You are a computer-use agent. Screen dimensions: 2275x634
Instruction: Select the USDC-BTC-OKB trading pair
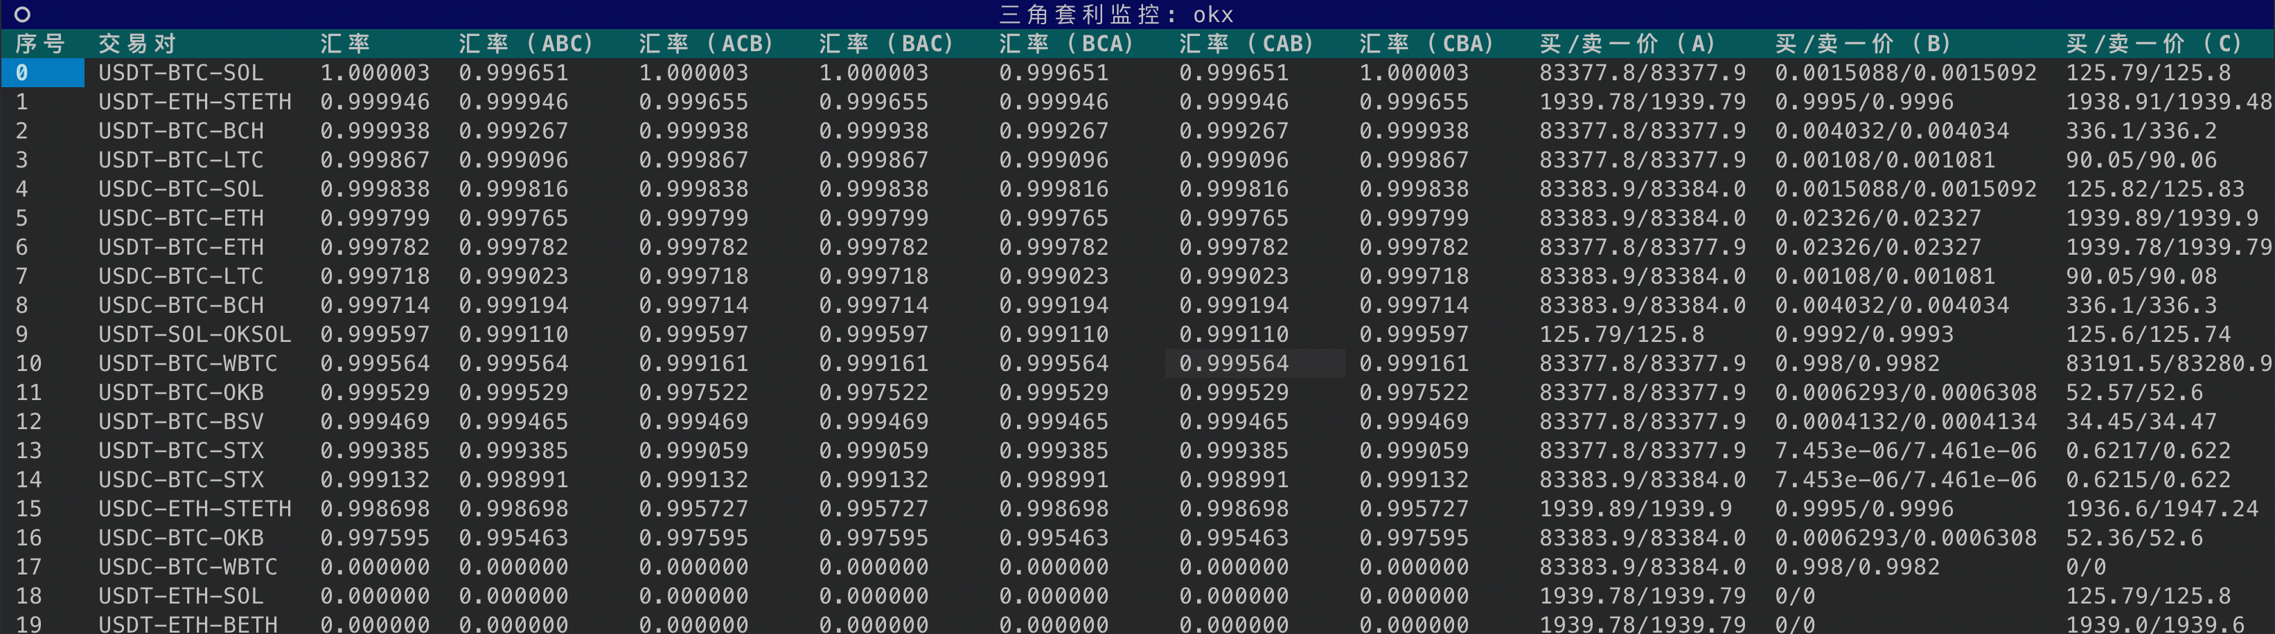click(181, 538)
